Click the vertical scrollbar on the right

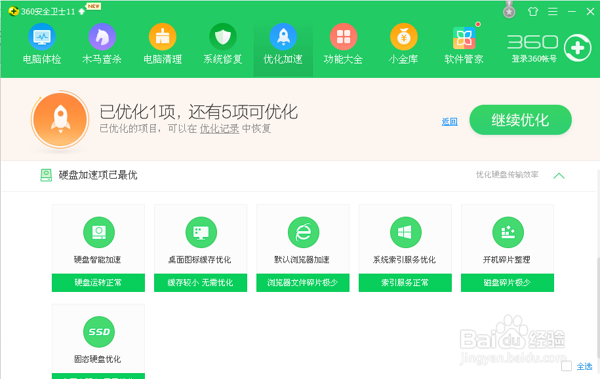tap(598, 308)
